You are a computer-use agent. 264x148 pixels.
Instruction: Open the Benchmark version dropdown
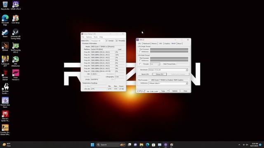[x=168, y=70]
